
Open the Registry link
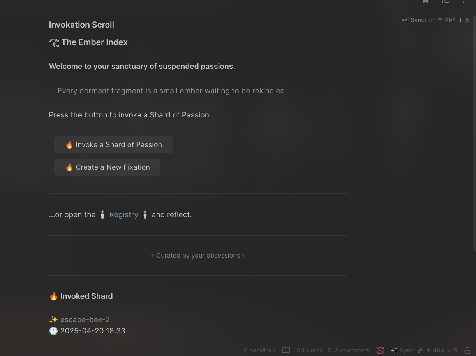pos(123,215)
